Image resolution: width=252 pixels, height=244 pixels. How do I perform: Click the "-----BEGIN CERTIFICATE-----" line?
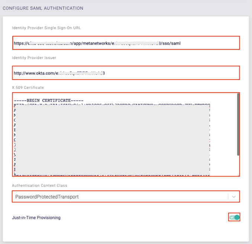(49, 100)
